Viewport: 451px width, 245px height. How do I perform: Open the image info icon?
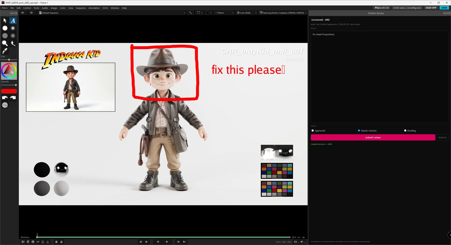tap(33, 242)
